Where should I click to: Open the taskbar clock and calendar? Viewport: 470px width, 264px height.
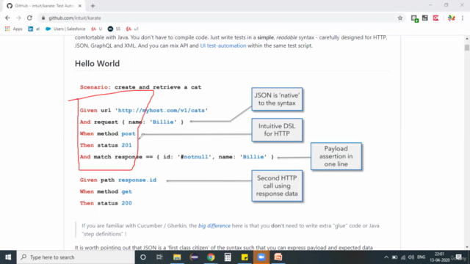(439, 257)
